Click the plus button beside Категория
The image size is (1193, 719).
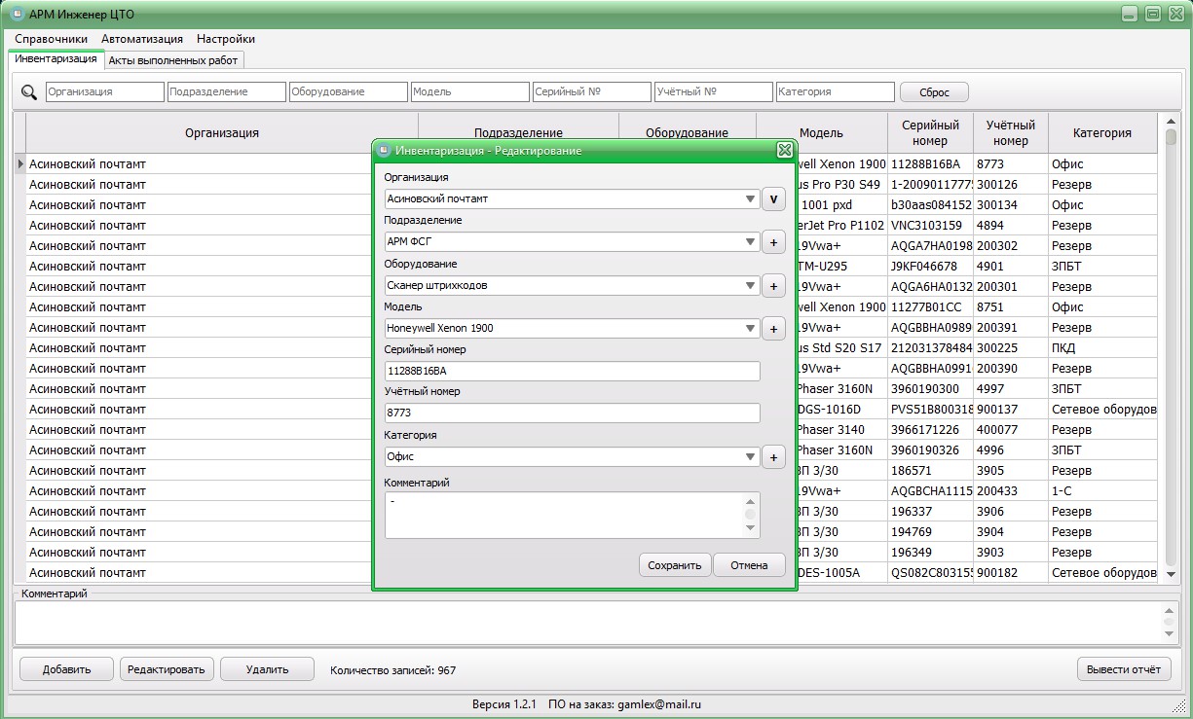(773, 457)
